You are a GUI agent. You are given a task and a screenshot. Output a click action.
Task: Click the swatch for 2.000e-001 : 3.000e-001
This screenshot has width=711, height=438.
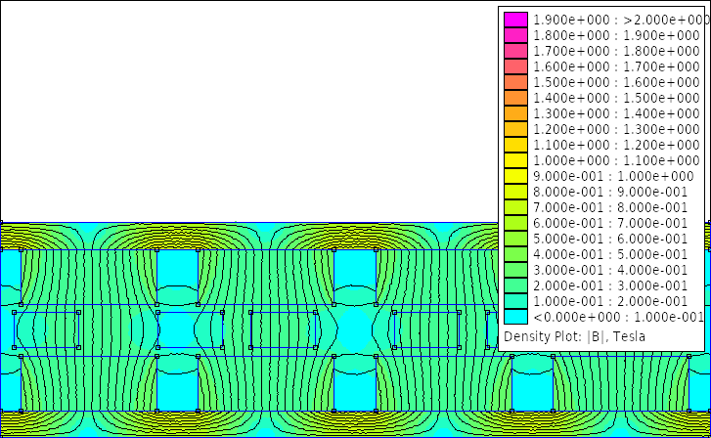[x=515, y=285]
